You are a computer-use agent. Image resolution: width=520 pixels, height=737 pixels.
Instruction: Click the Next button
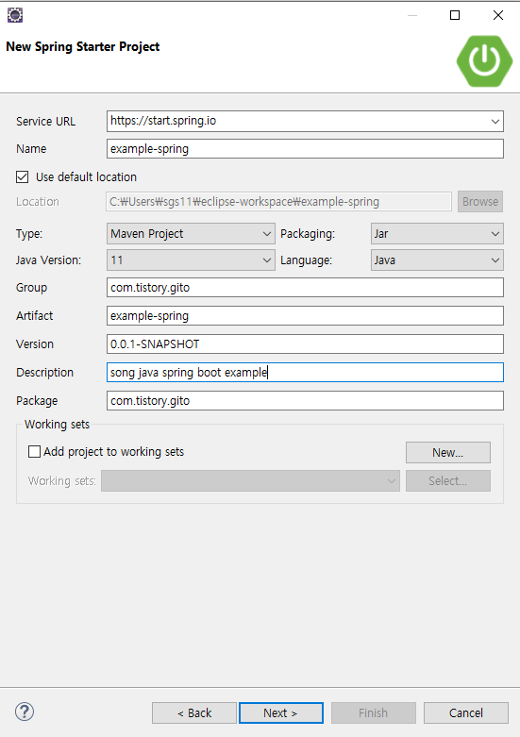[280, 713]
